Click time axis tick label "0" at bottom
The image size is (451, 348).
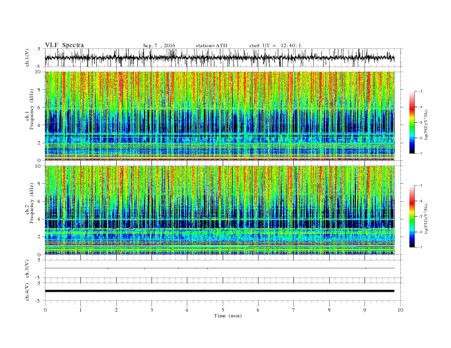(45, 310)
